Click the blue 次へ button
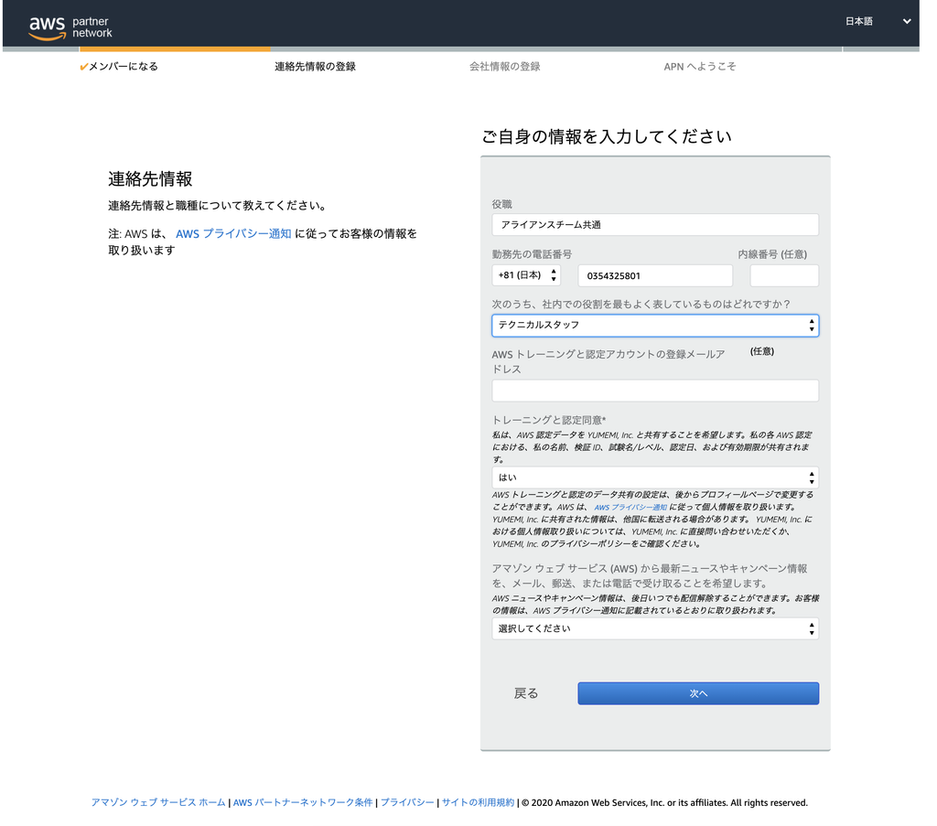Image resolution: width=937 pixels, height=826 pixels. pos(697,693)
